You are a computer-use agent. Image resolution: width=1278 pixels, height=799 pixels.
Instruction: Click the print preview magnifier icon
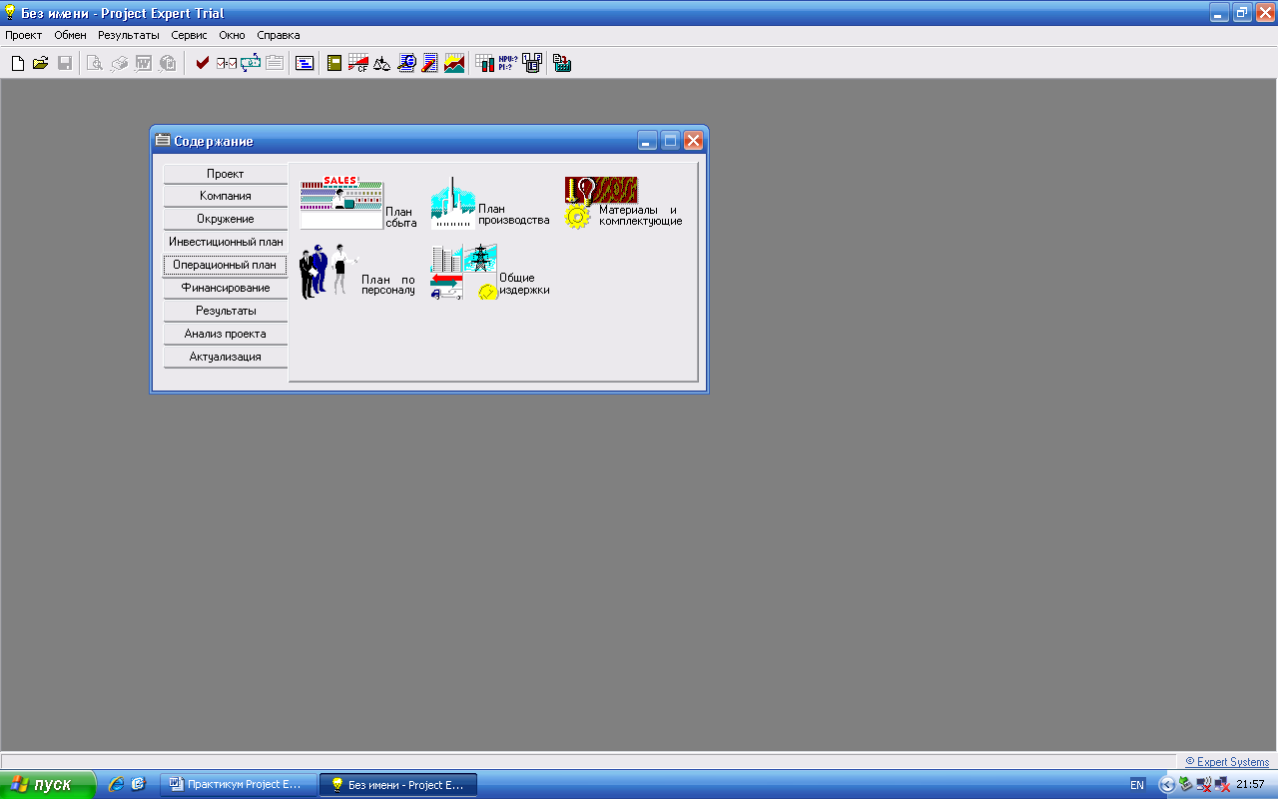tap(95, 63)
